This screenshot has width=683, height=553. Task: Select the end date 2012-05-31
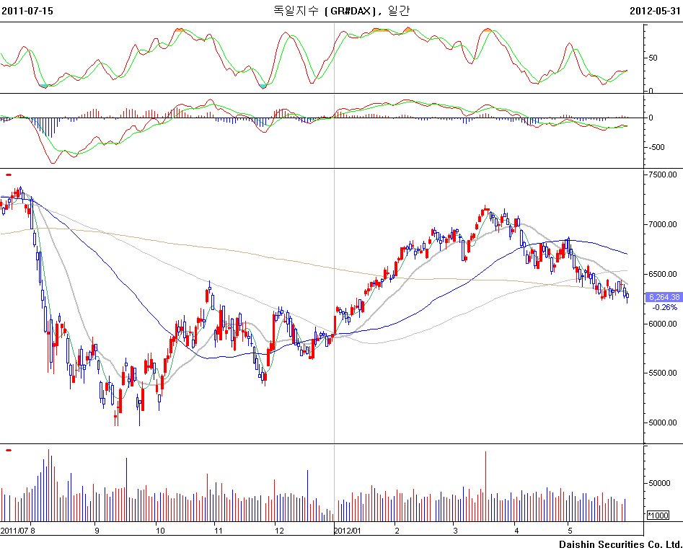tap(655, 11)
